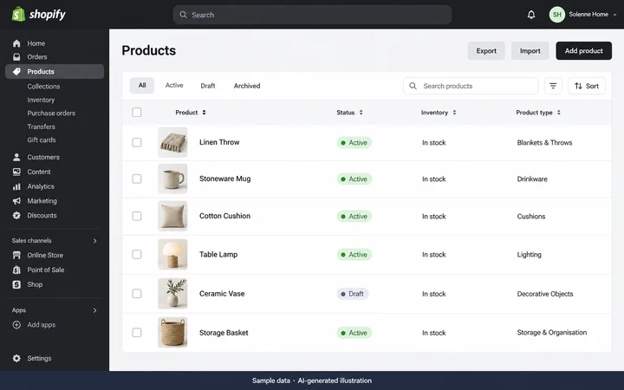The image size is (624, 390).
Task: Click the Draft status badge for Ceramic Vase
Action: click(353, 294)
